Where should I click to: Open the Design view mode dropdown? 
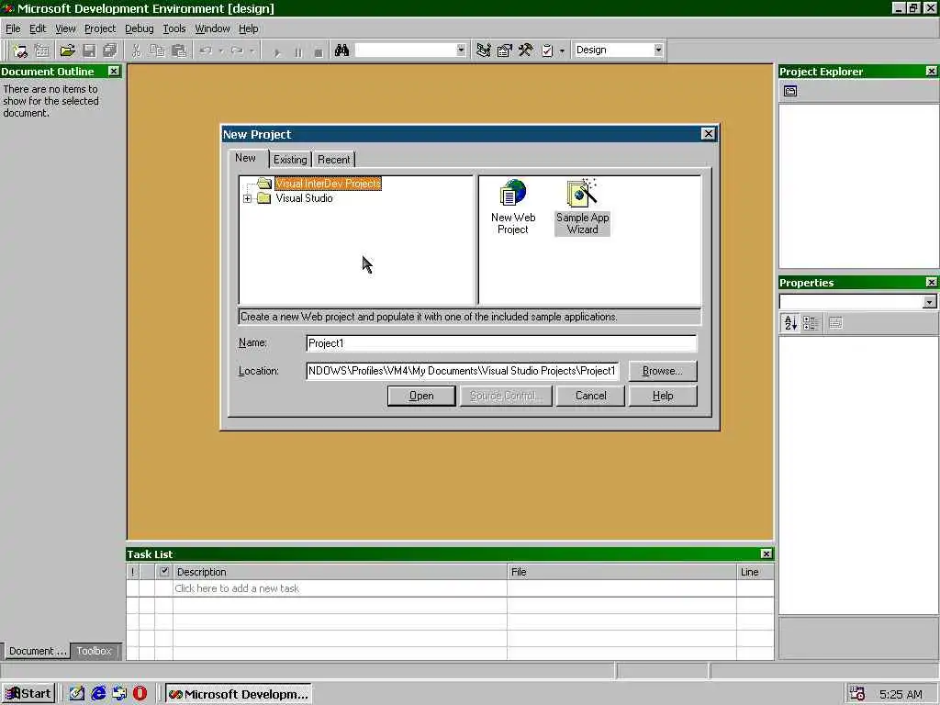point(658,50)
